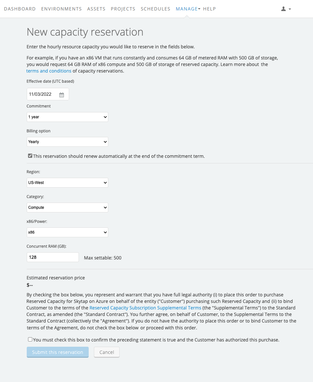Go to the DASHBOARD menu item
Viewport: 313px width, 382px height.
pos(20,9)
